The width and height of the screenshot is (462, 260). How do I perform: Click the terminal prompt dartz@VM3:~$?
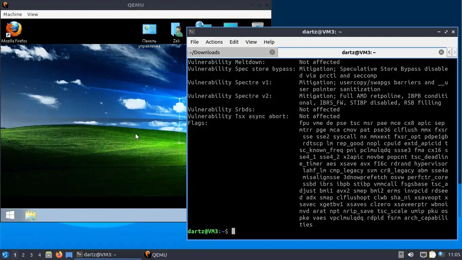click(208, 231)
